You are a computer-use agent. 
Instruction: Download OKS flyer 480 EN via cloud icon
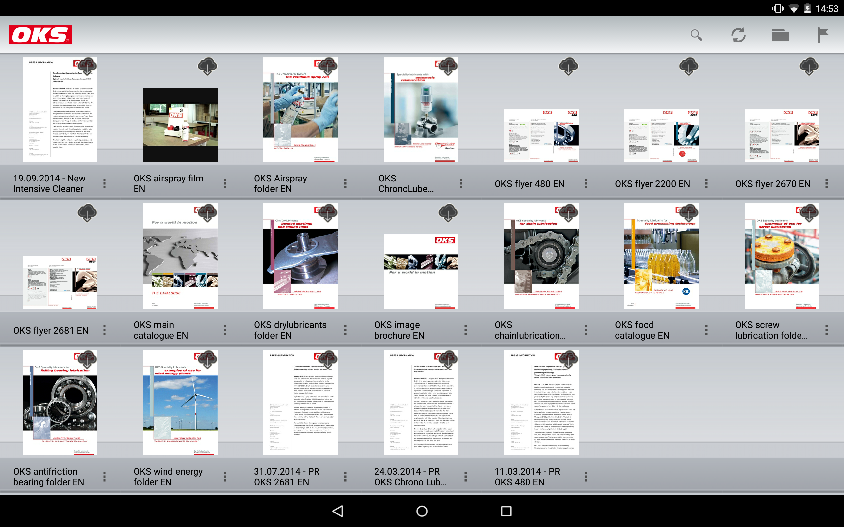click(x=568, y=66)
